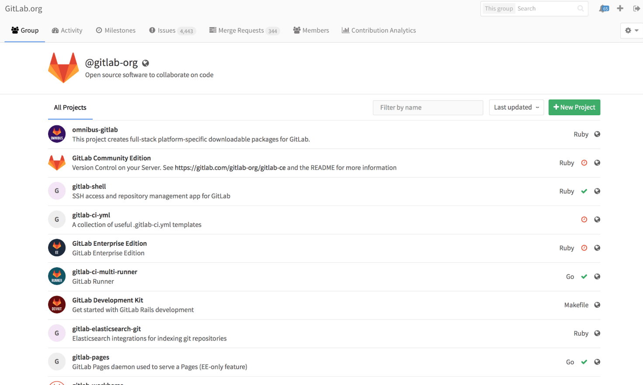Click the passed checkmark for gitlab-shell
This screenshot has height=385, width=643.
584,191
